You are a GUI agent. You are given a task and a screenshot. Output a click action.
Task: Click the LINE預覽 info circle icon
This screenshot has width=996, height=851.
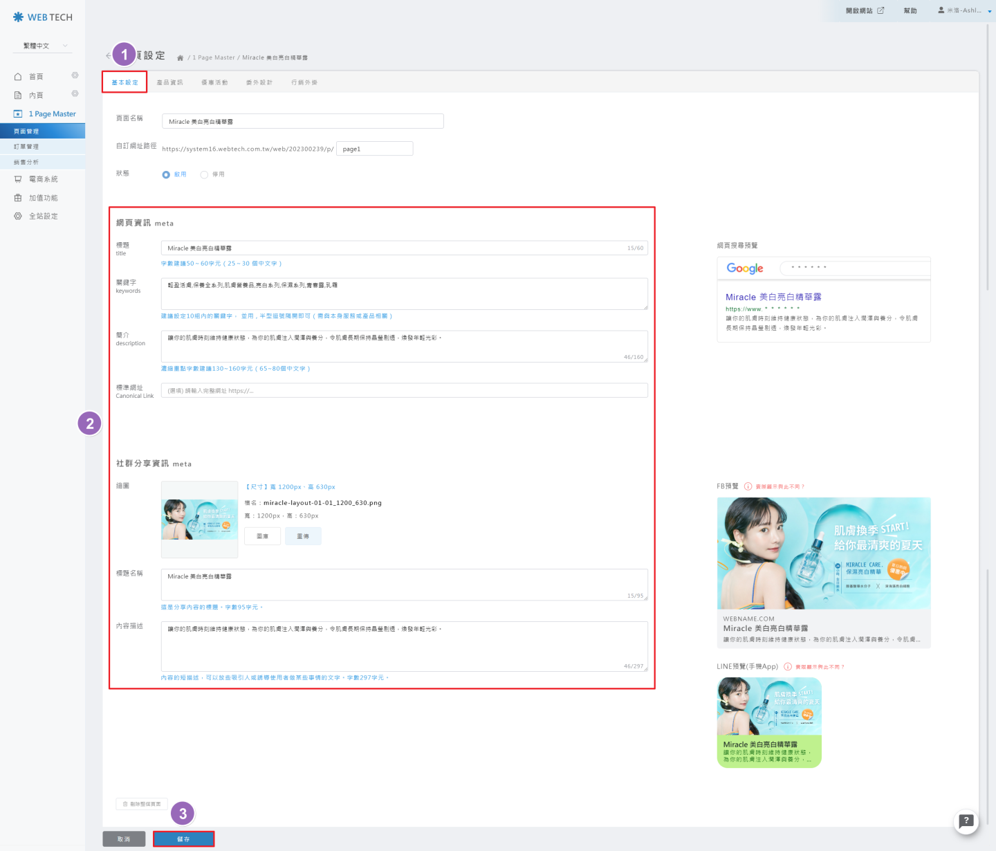click(787, 667)
